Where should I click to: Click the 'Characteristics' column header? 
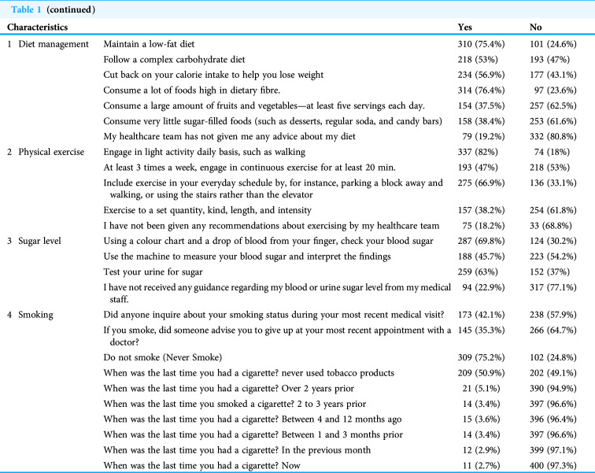coord(38,28)
